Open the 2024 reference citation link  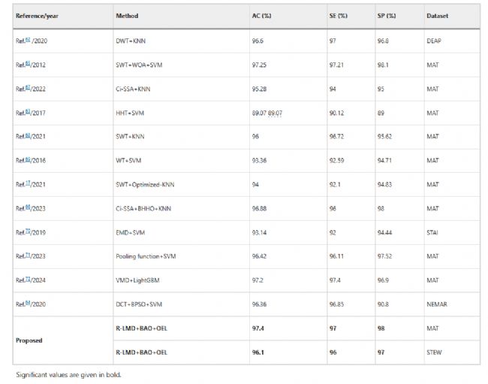coord(26,280)
